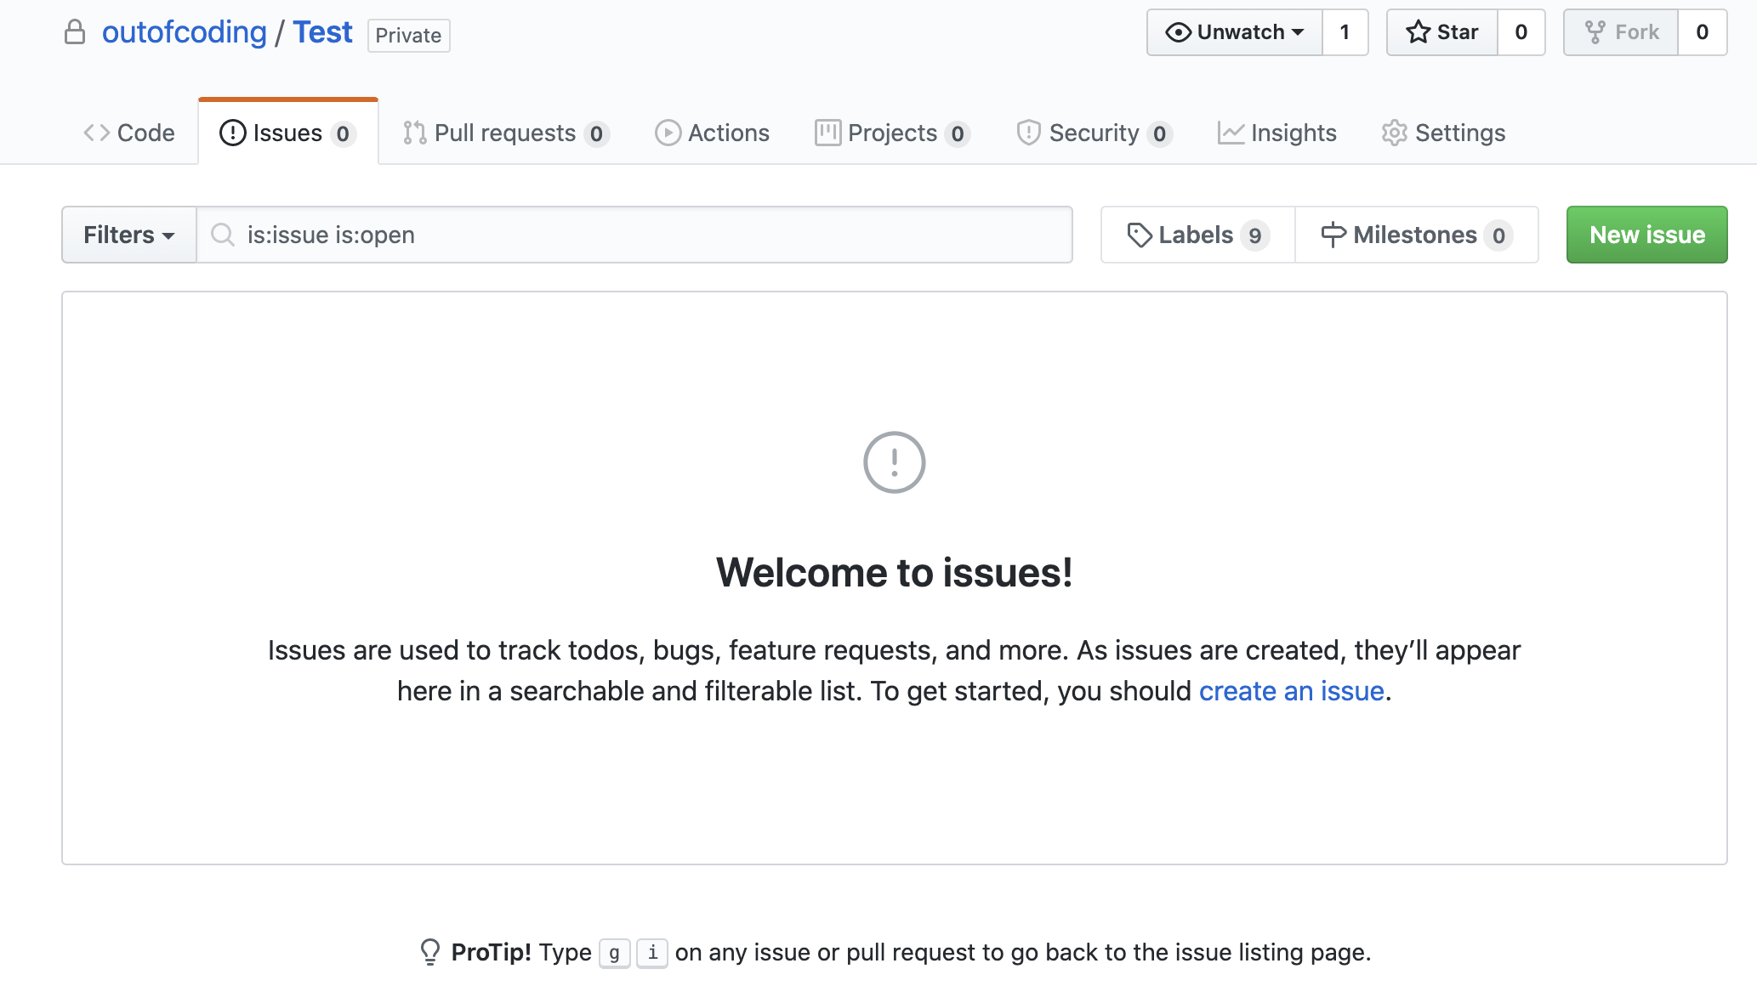This screenshot has height=1003, width=1757.
Task: Expand the Unwatch dropdown
Action: (x=1235, y=32)
